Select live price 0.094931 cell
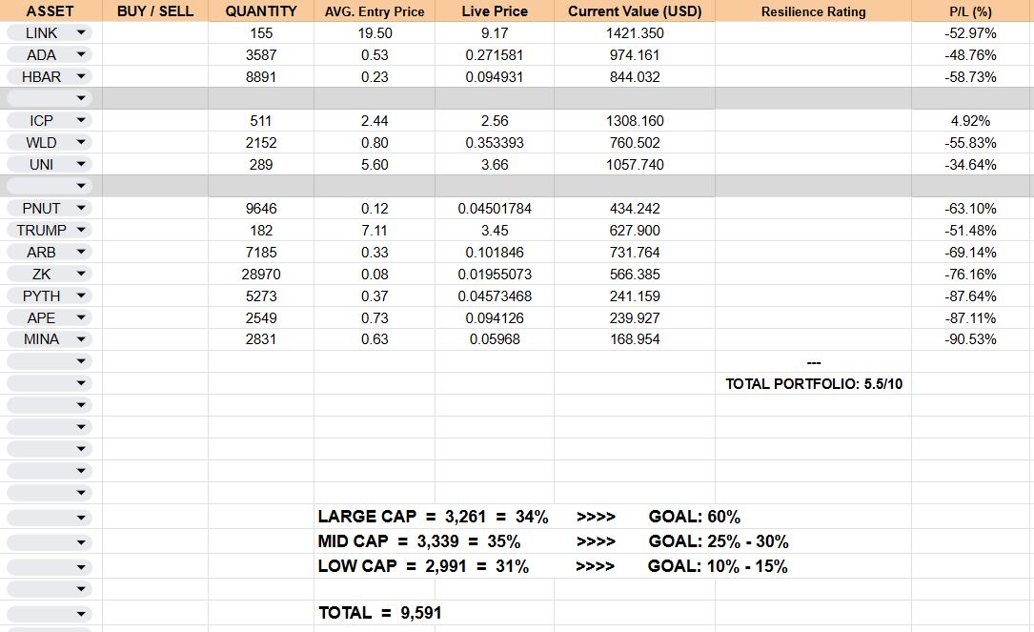 click(x=495, y=76)
